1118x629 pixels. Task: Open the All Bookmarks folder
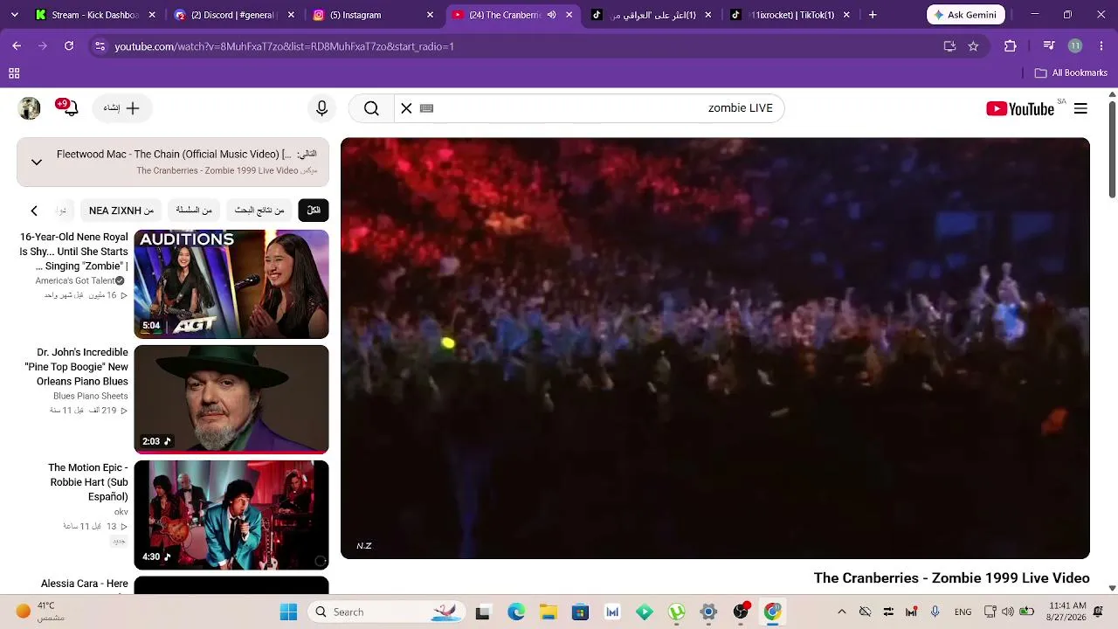pyautogui.click(x=1071, y=73)
